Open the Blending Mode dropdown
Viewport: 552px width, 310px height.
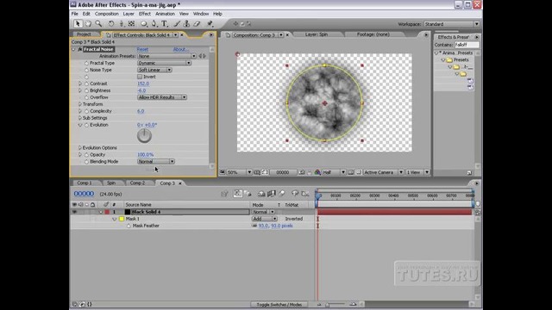[x=155, y=162]
